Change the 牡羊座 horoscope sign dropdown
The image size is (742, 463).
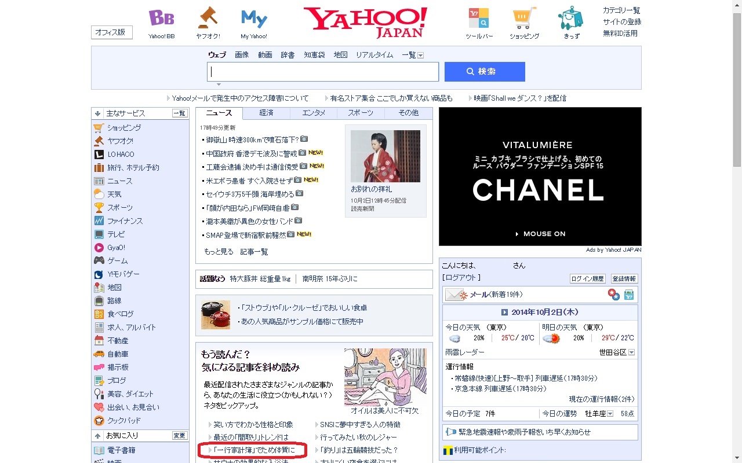point(610,414)
